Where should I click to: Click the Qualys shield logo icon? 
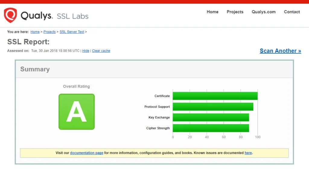coord(10,15)
